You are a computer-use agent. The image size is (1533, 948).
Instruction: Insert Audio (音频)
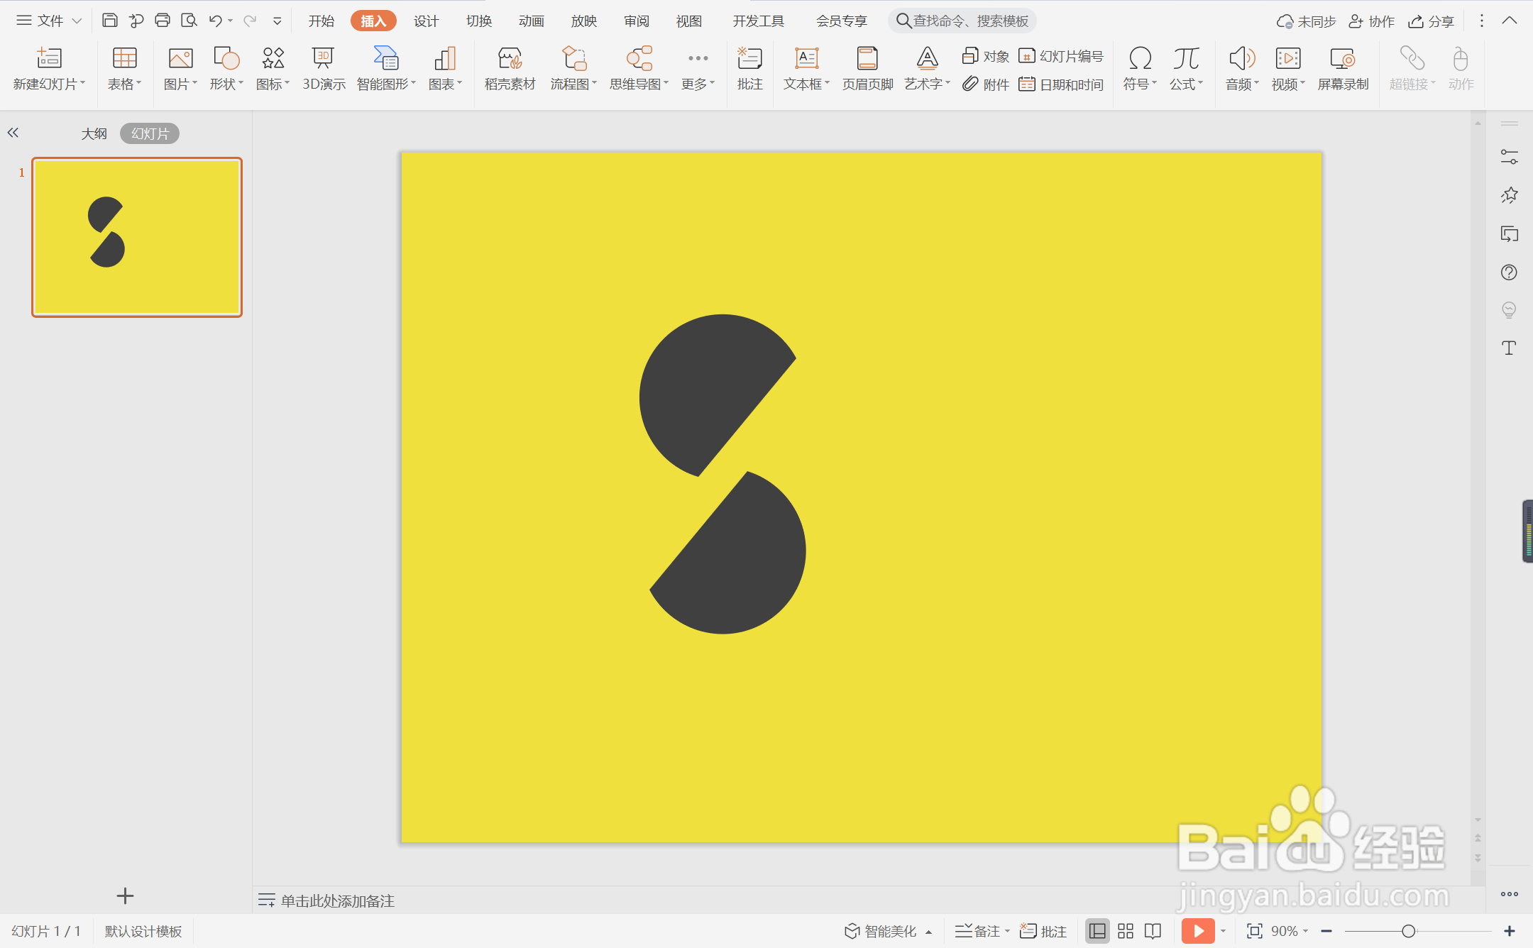(1242, 69)
